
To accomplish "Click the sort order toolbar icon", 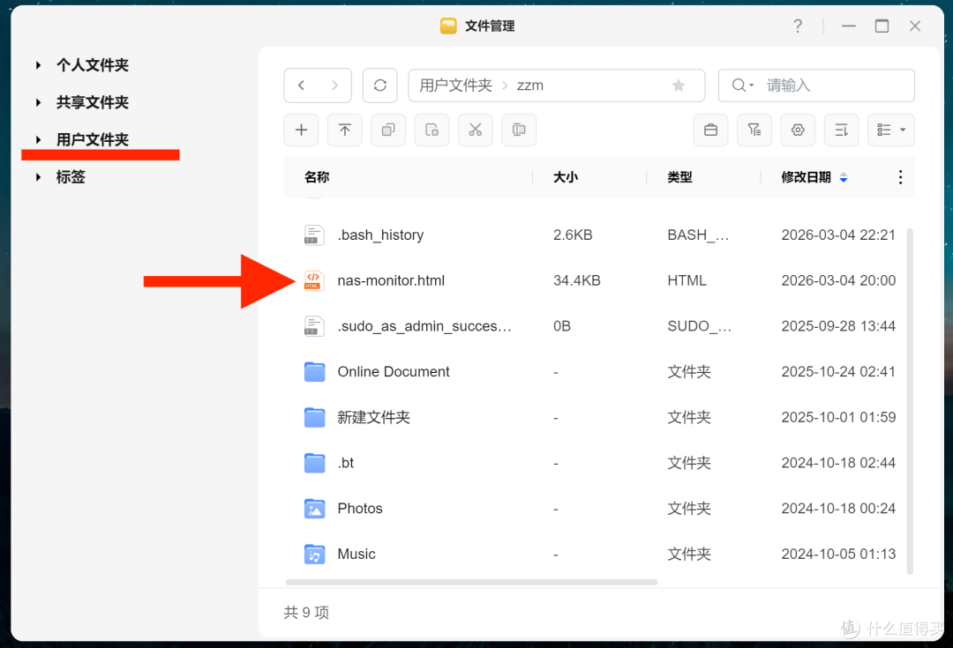I will 841,130.
